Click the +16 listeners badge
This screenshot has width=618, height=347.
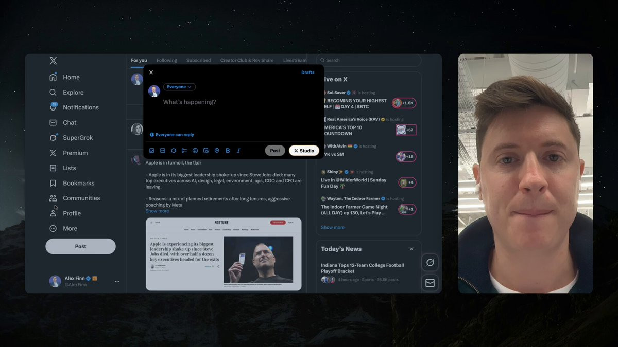click(x=406, y=156)
